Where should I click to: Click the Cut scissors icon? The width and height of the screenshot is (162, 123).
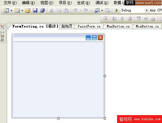(51, 10)
